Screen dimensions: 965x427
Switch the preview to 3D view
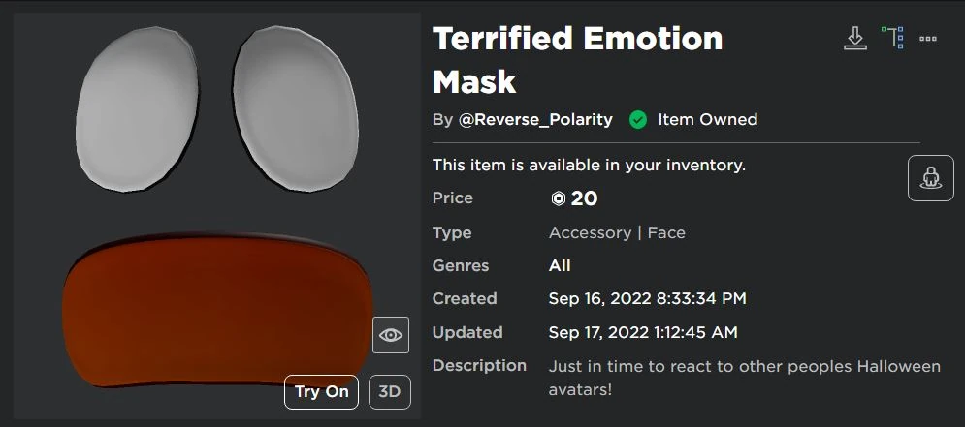pyautogui.click(x=390, y=392)
